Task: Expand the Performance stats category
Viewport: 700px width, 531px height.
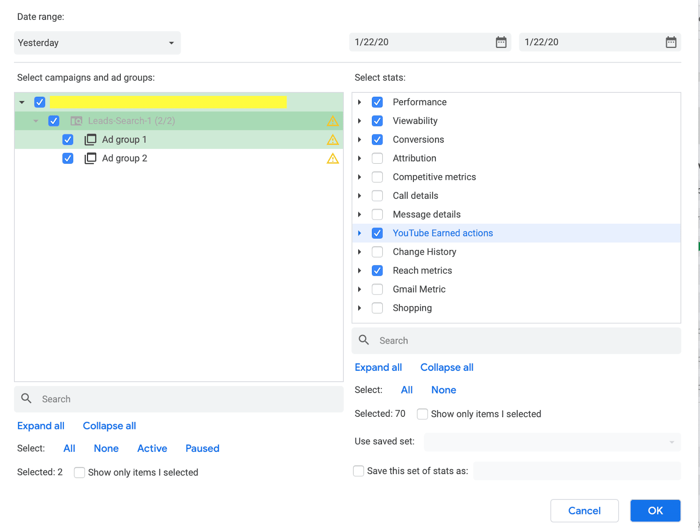Action: tap(360, 102)
